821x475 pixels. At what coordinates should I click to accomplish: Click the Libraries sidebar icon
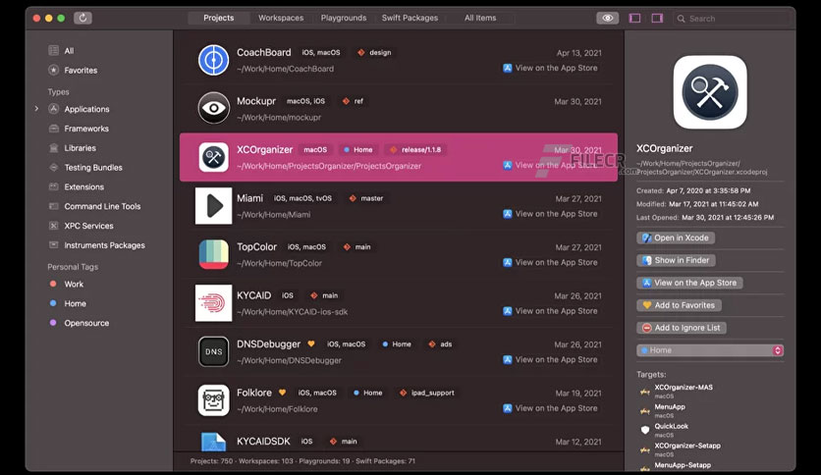(x=53, y=148)
